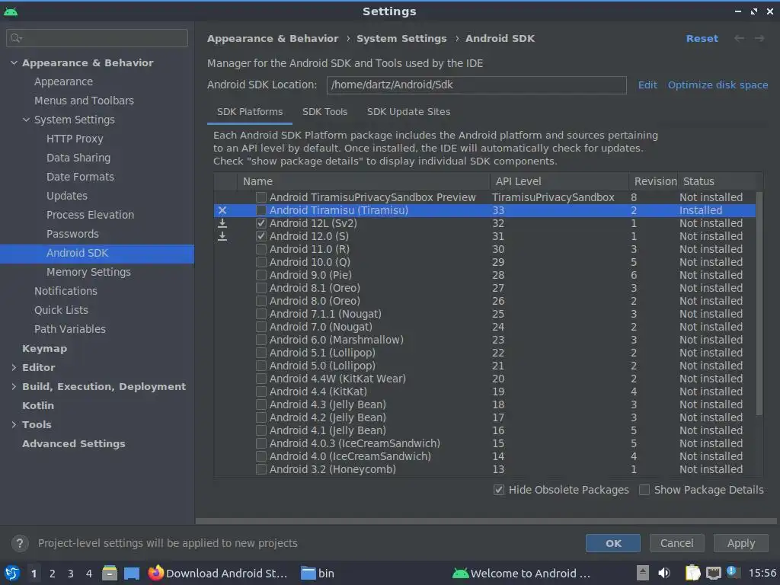This screenshot has width=780, height=585.
Task: Open the Lubuntu start menu icon
Action: (12, 573)
